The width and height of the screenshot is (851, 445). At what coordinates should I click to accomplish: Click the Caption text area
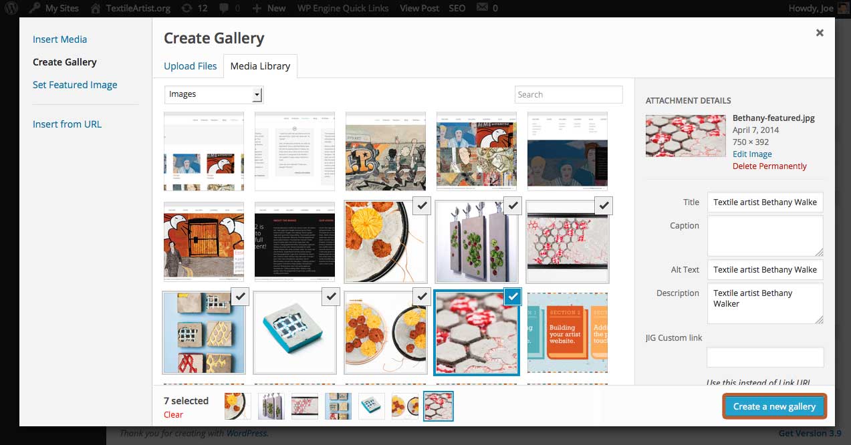click(x=765, y=236)
